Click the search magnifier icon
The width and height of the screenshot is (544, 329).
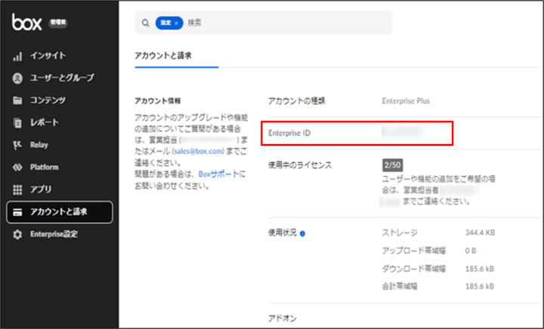[145, 23]
